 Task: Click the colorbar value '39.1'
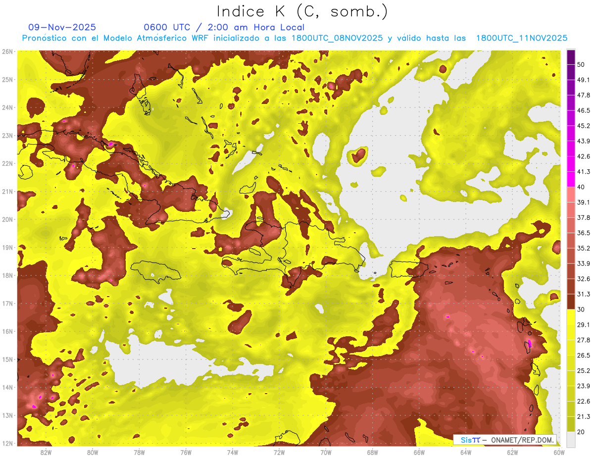584,202
